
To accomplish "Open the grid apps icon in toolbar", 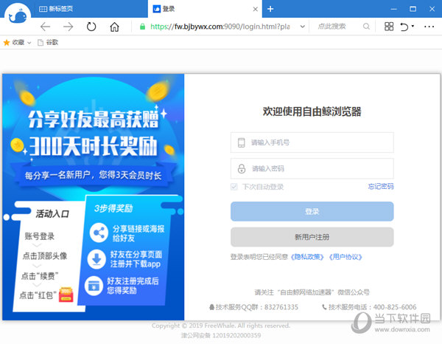I will click(389, 27).
